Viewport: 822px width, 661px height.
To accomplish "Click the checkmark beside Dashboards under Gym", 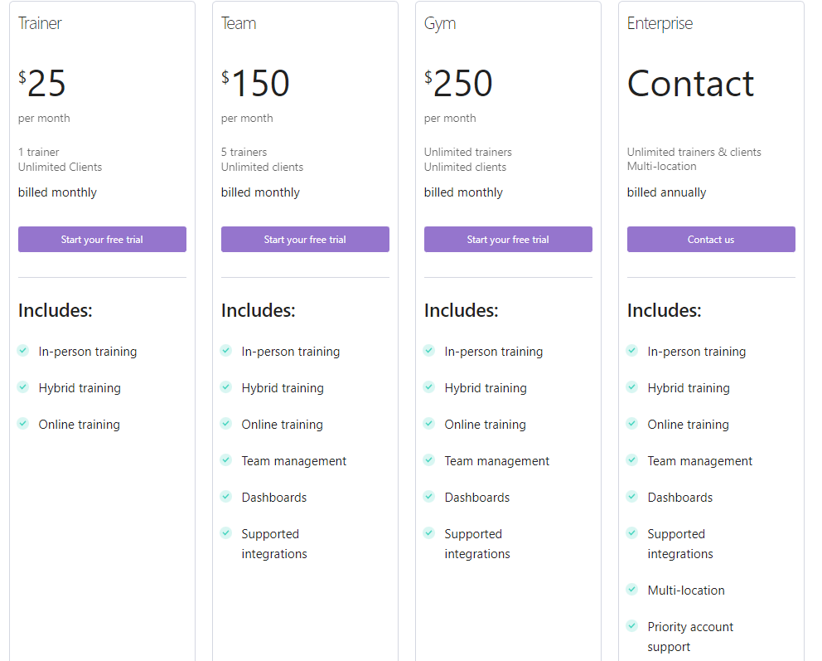I will pyautogui.click(x=428, y=497).
